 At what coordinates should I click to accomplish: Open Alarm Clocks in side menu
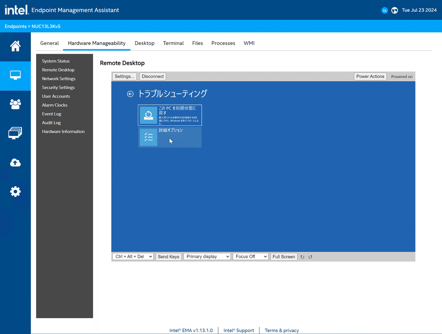(55, 105)
